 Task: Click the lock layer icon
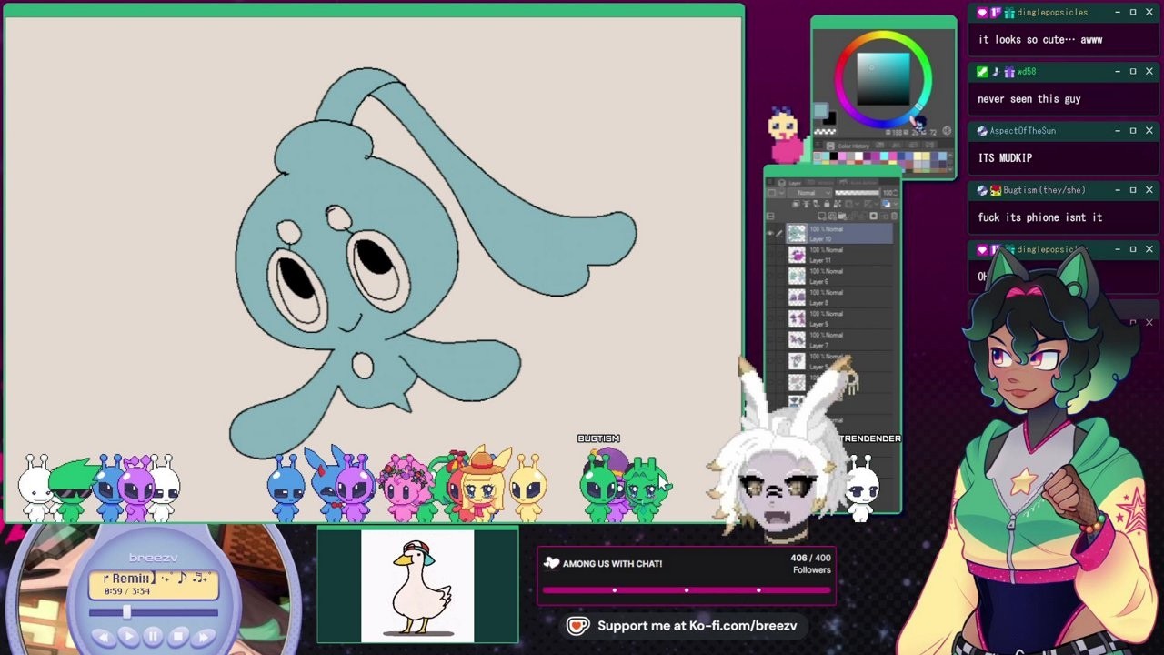click(827, 204)
